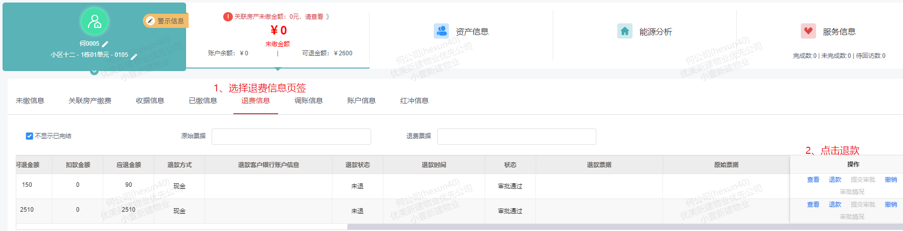Click the 扣款金额 column header

pos(78,165)
